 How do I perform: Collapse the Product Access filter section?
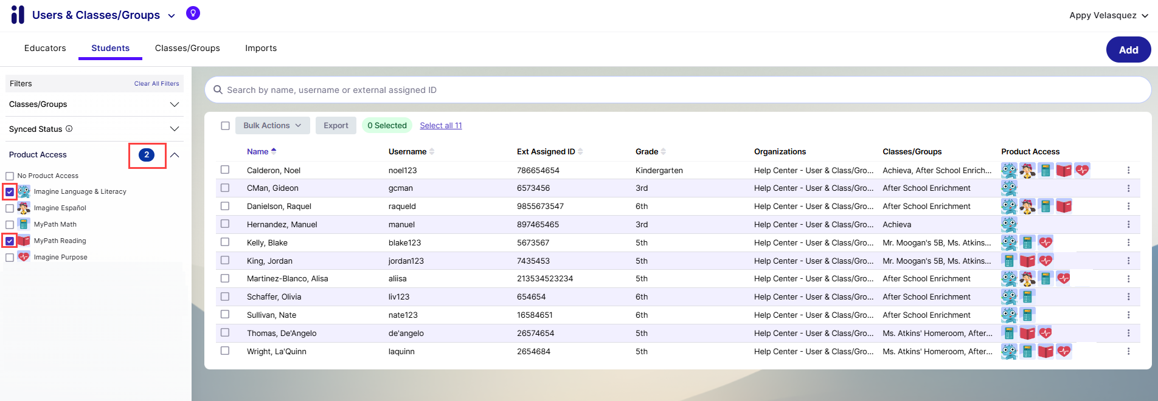point(175,155)
